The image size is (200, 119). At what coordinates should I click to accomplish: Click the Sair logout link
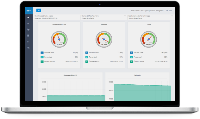tap(170, 11)
